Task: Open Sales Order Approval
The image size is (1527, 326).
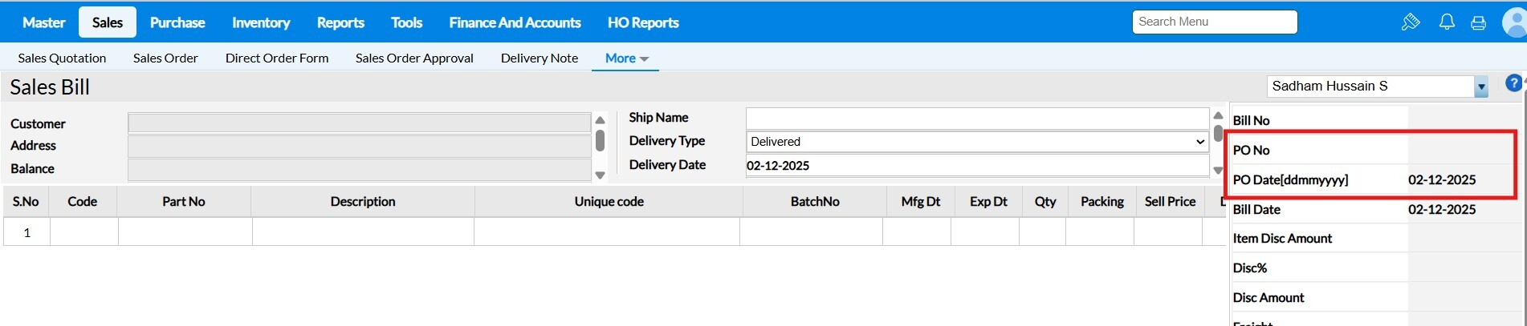Action: click(x=414, y=58)
